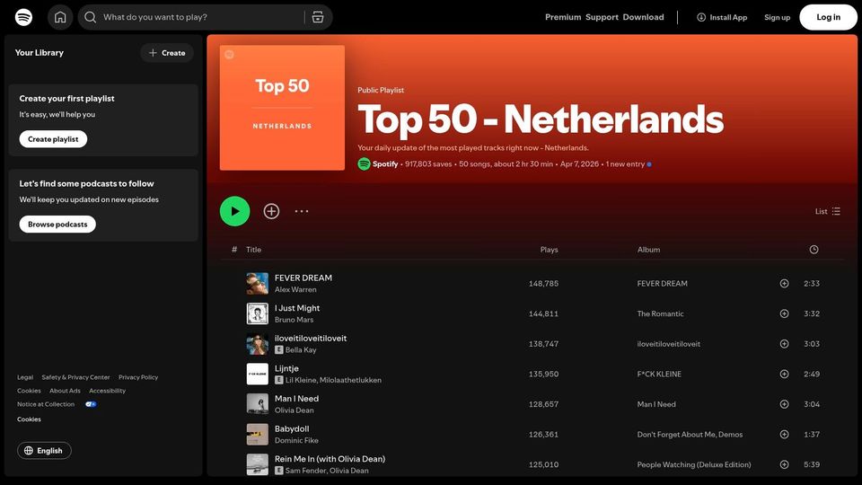Open artist Dominic Fike

click(296, 441)
